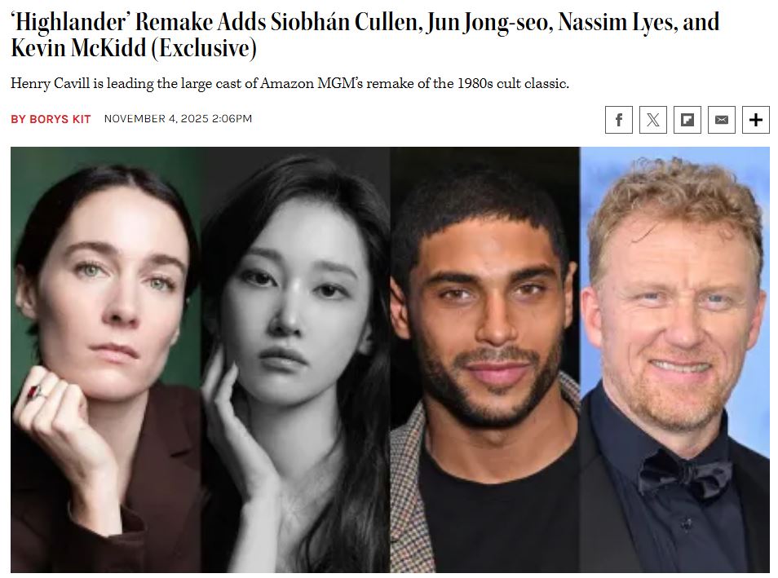Click the November 4, 2025 timestamp
The height and width of the screenshot is (578, 778).
[178, 118]
